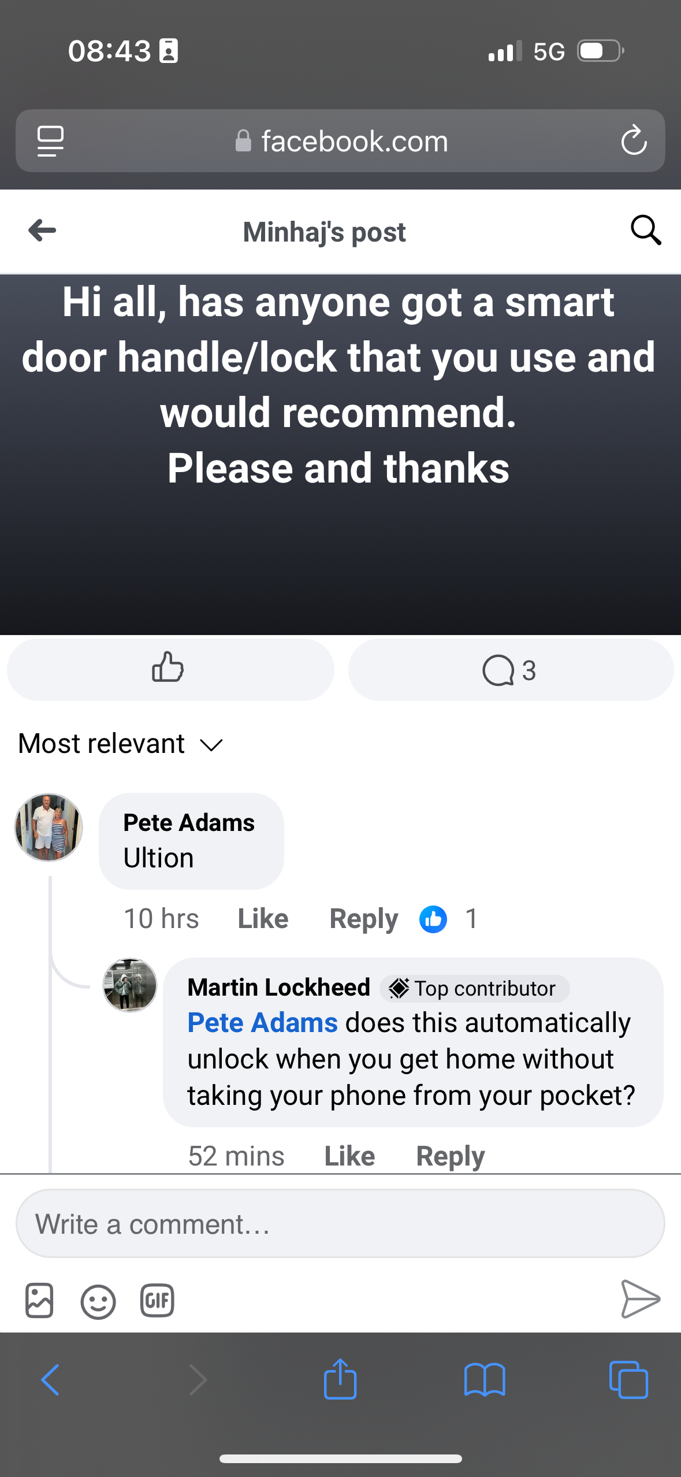Tap the back arrow beside Minhaj's post
681x1477 pixels.
(x=42, y=231)
